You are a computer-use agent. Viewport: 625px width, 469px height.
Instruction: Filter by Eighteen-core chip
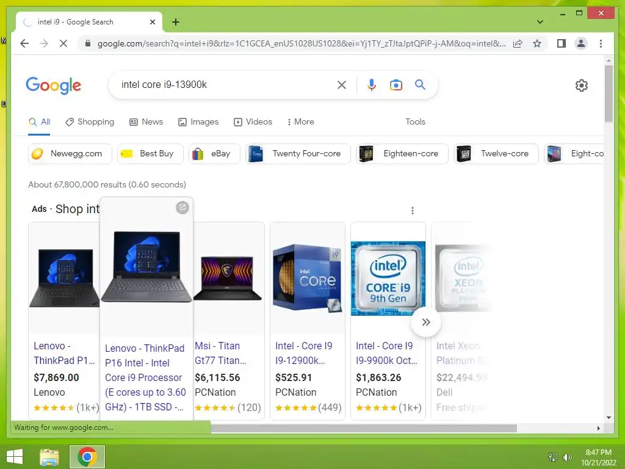402,153
